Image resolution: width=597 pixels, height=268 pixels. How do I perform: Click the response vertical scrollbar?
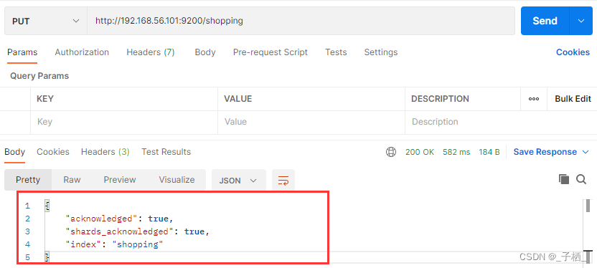pos(588,231)
